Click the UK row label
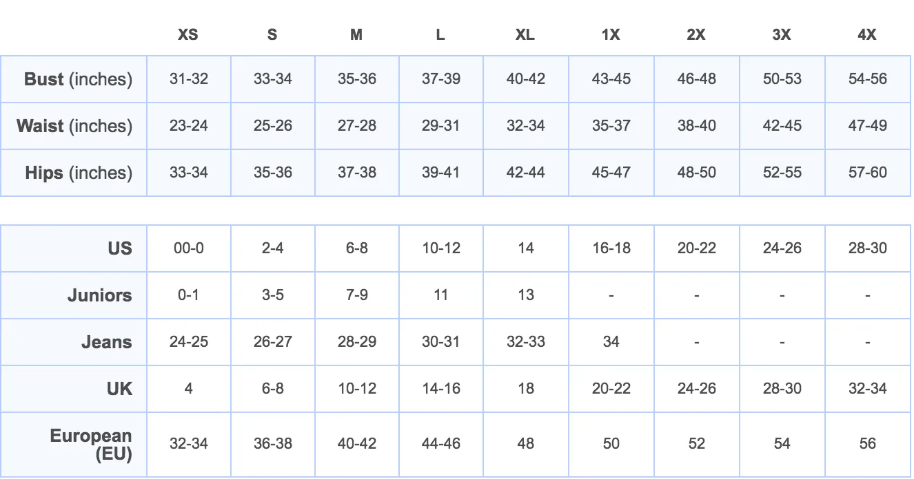 point(119,389)
